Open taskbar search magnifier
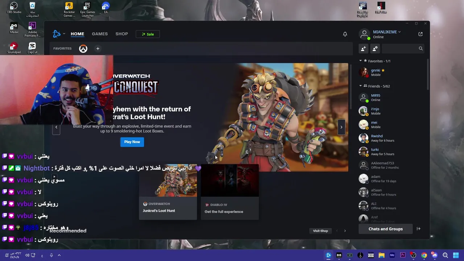This screenshot has width=464, height=261. point(445,256)
